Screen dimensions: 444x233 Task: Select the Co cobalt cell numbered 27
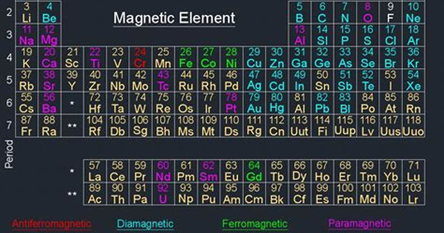tap(209, 58)
